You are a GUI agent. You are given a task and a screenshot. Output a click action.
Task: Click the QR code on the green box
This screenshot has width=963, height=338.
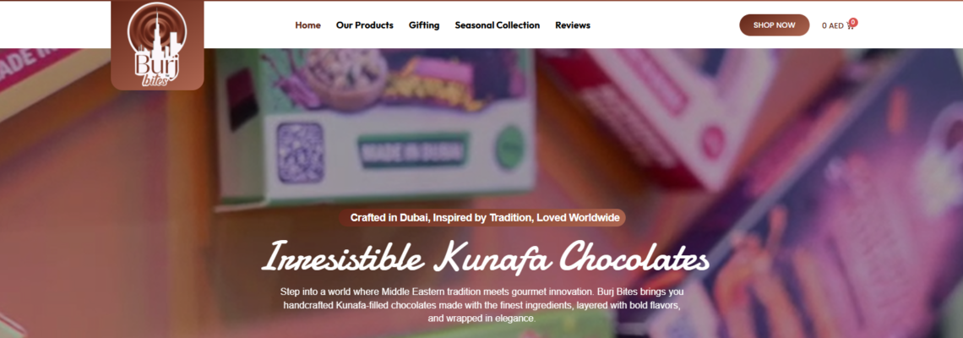tap(301, 152)
